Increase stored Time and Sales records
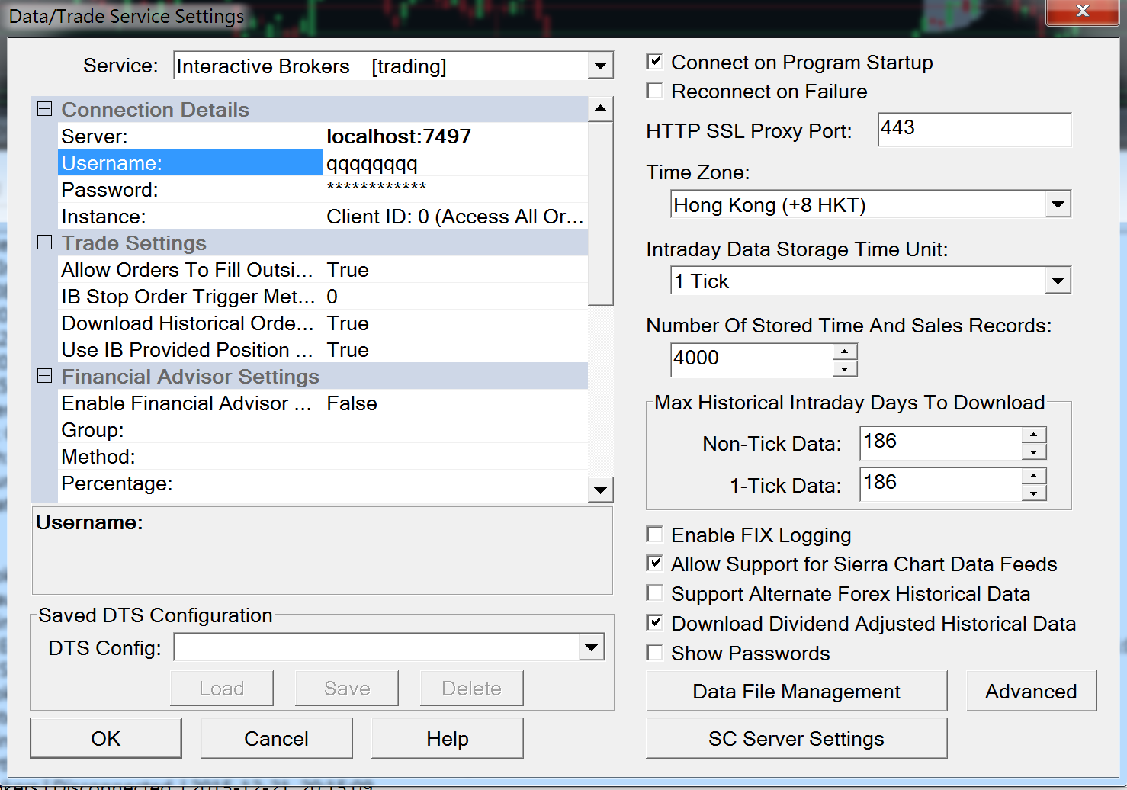Image resolution: width=1127 pixels, height=790 pixels. [x=845, y=352]
